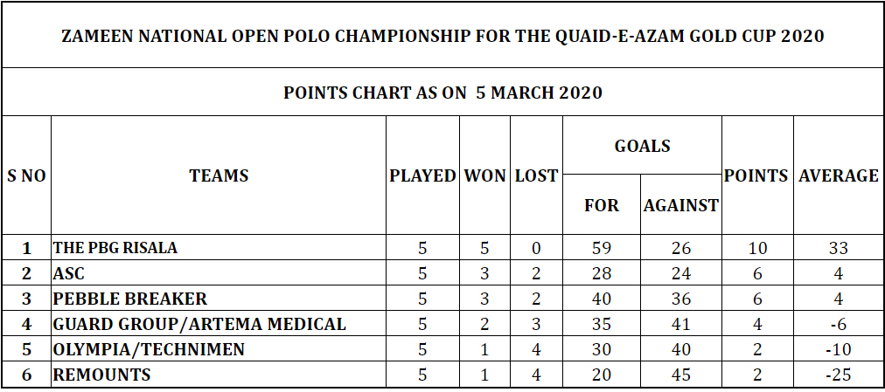The image size is (885, 392).
Task: Select the REMOUNTS team cell
Action: click(219, 374)
